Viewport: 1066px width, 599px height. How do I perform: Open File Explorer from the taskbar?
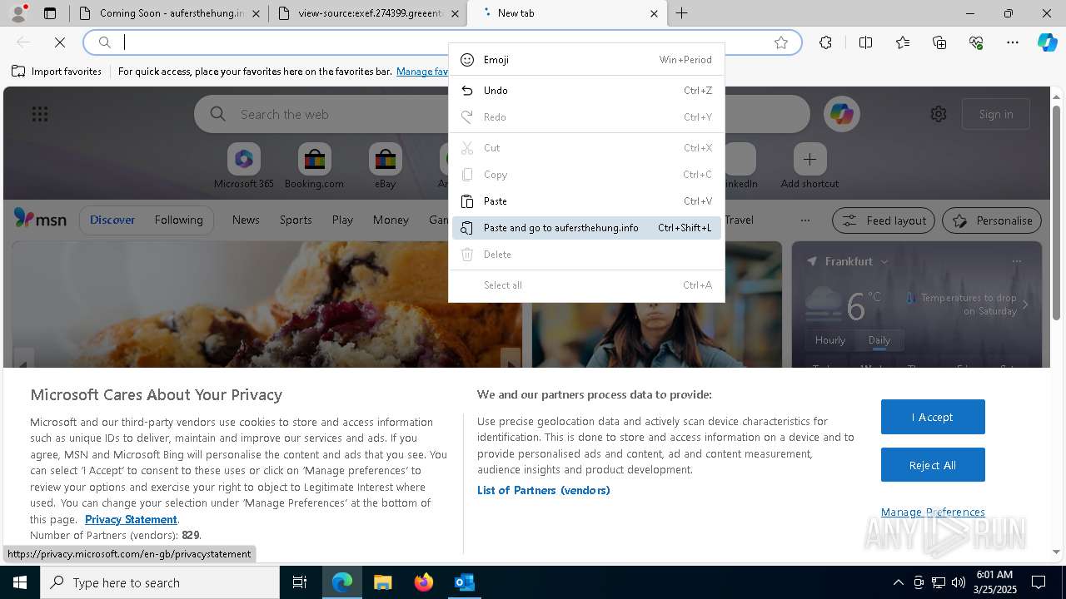click(x=382, y=582)
